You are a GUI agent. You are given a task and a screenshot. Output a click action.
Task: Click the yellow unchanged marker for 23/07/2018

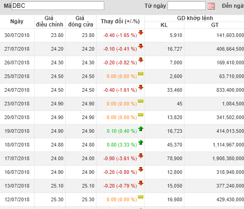point(141,101)
